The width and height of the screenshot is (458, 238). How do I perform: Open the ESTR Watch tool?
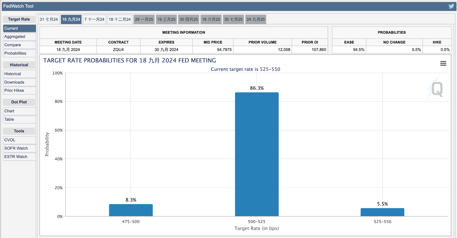pos(19,157)
